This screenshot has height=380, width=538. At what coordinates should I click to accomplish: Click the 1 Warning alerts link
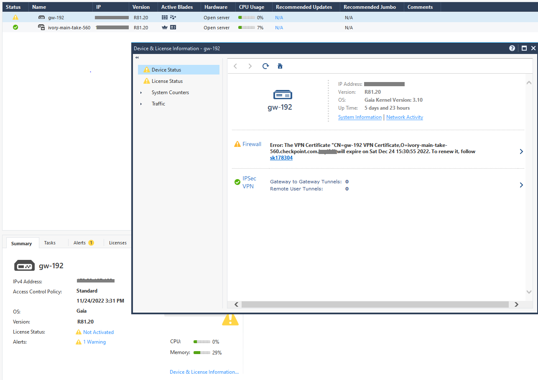pyautogui.click(x=94, y=342)
